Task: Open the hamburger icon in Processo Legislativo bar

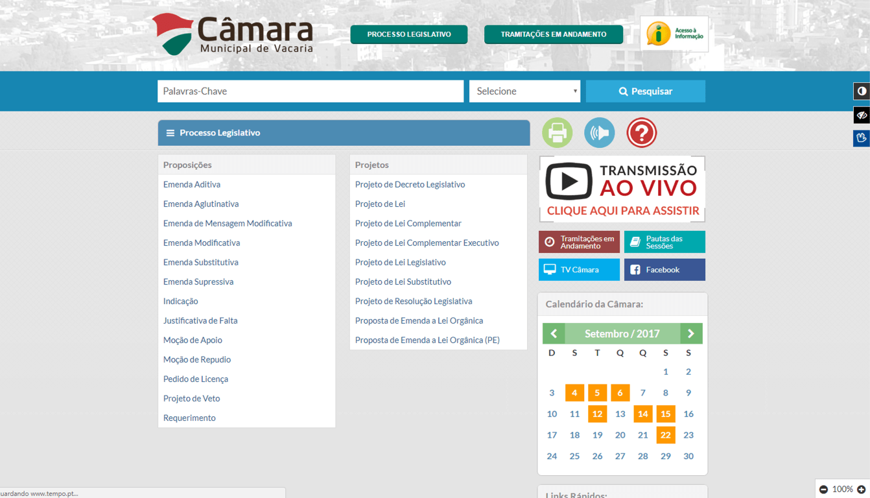Action: pos(170,133)
